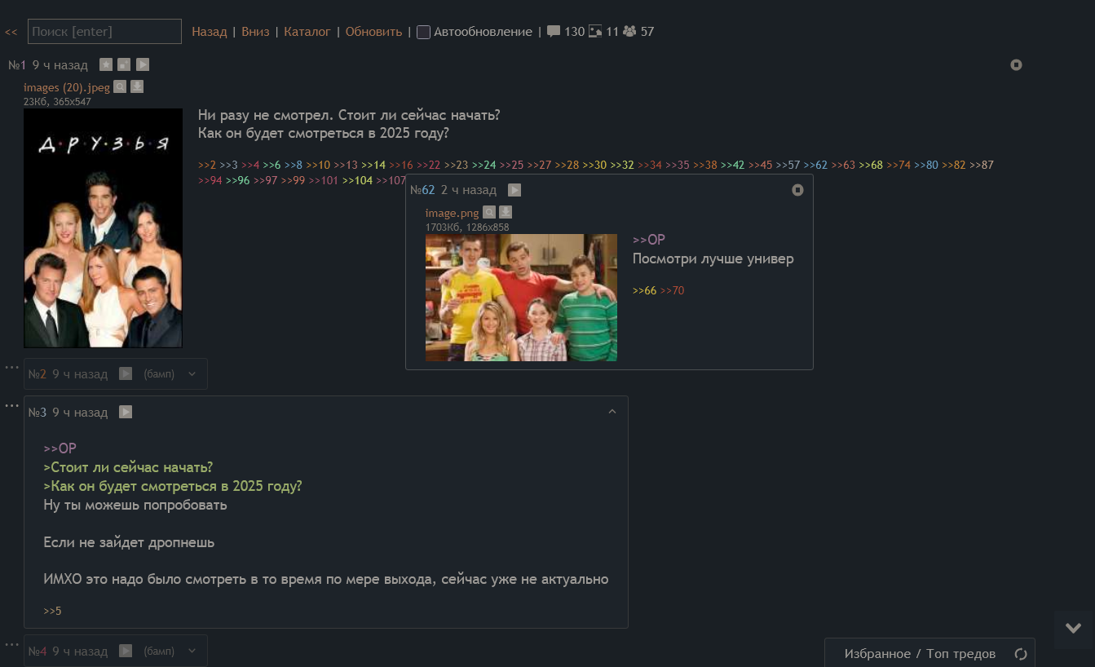Refresh the Избранное / Топ тредов panel
The image size is (1095, 667).
point(1020,654)
